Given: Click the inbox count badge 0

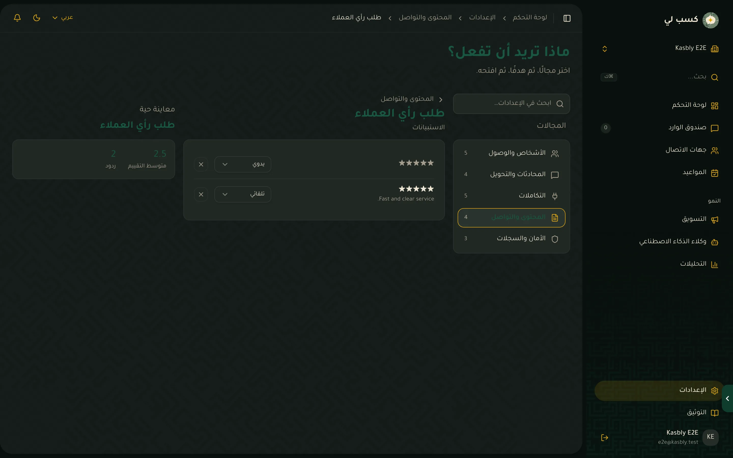Looking at the screenshot, I should pyautogui.click(x=605, y=128).
